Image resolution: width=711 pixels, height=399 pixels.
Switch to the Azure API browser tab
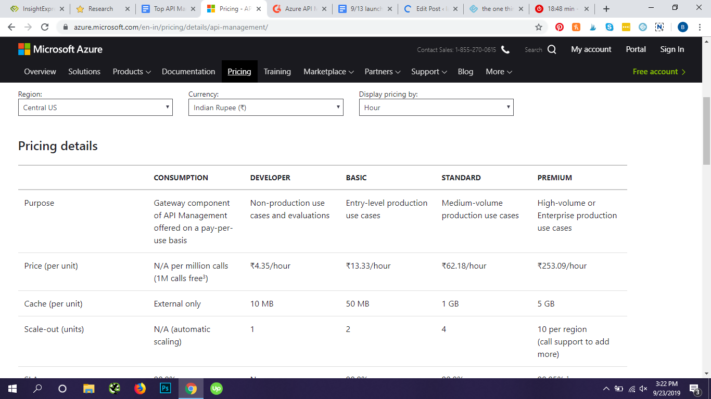(300, 9)
